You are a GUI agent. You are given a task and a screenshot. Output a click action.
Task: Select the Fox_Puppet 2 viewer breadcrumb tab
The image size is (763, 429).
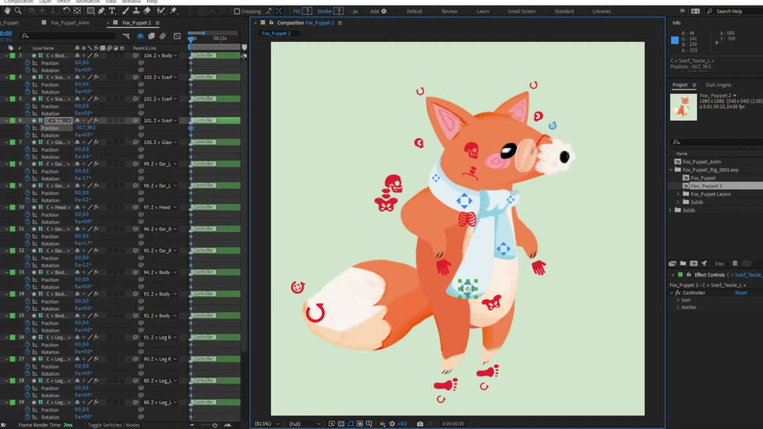point(276,33)
